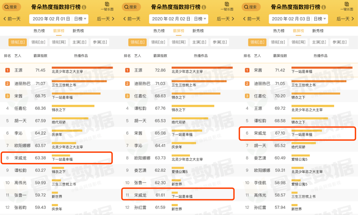Tap 一键长图 icon in the Feb 03 panel
358x215 pixels.
pos(347,6)
